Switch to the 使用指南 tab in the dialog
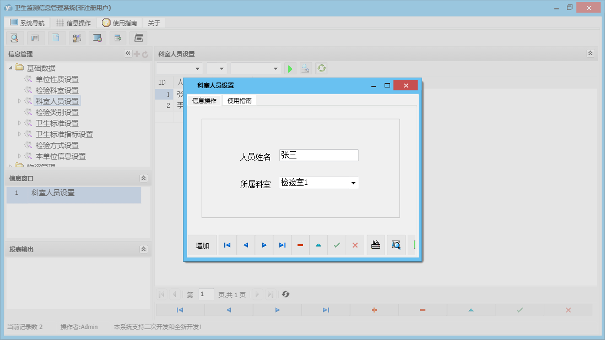Viewport: 605px width, 340px height. [239, 100]
